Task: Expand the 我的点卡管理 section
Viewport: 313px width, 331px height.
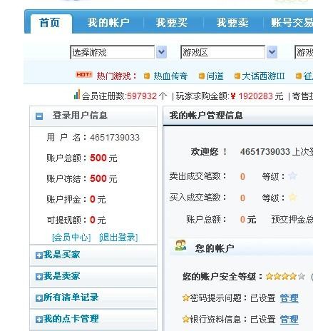Action: click(x=39, y=320)
